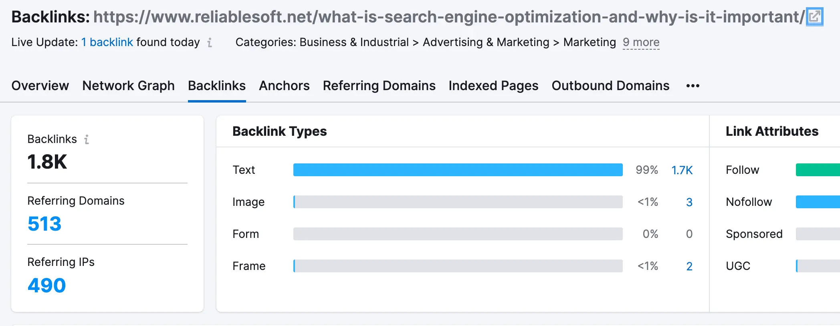Image resolution: width=840 pixels, height=326 pixels.
Task: Open the Network Graph tab
Action: (128, 86)
